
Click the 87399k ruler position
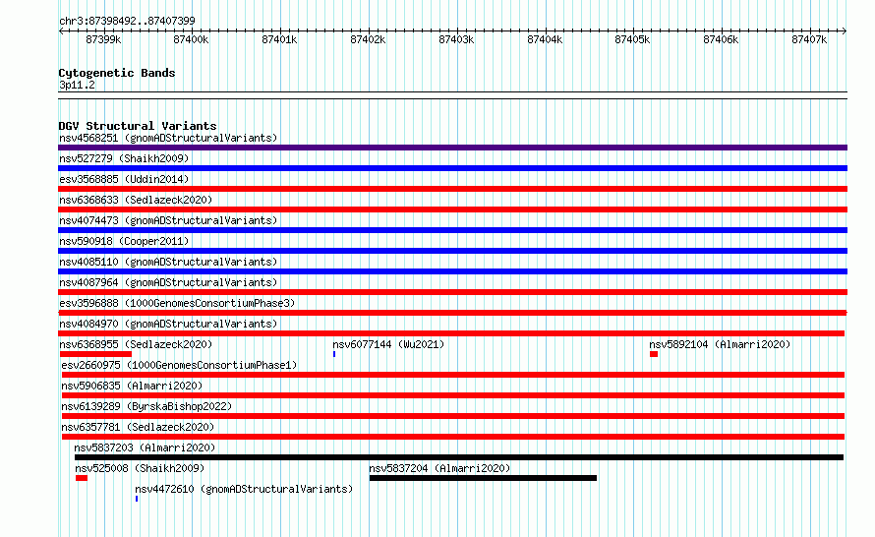pyautogui.click(x=103, y=39)
